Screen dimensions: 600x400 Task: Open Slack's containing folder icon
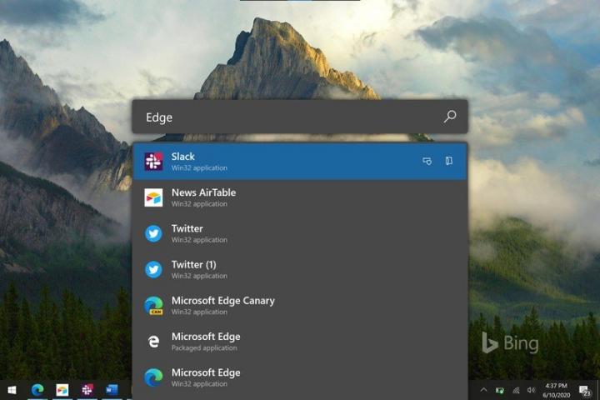[449, 161]
